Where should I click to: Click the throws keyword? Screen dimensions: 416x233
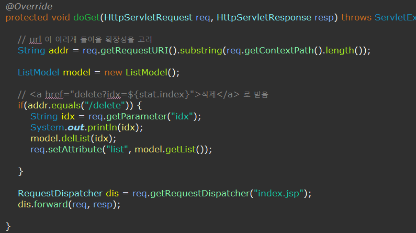[x=356, y=17]
